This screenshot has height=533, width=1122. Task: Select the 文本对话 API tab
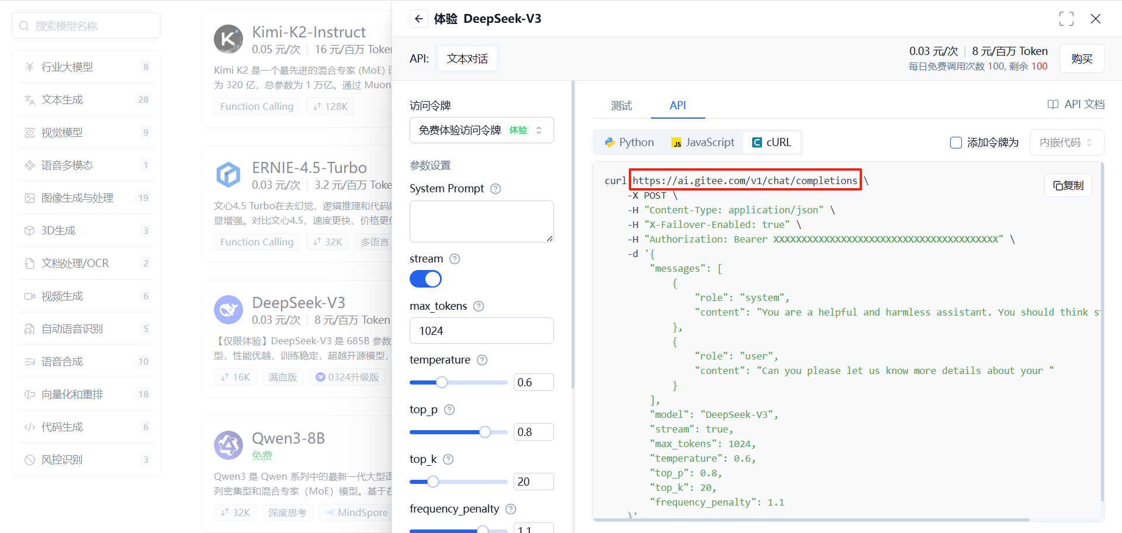pyautogui.click(x=467, y=58)
